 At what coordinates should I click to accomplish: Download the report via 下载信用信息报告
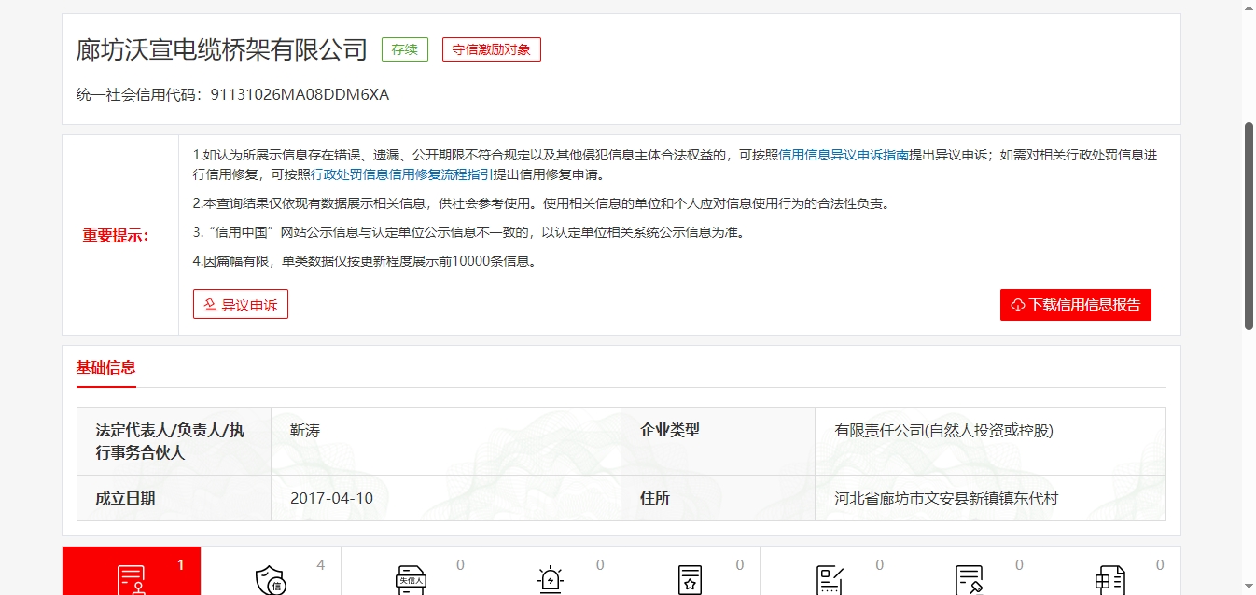tap(1076, 305)
